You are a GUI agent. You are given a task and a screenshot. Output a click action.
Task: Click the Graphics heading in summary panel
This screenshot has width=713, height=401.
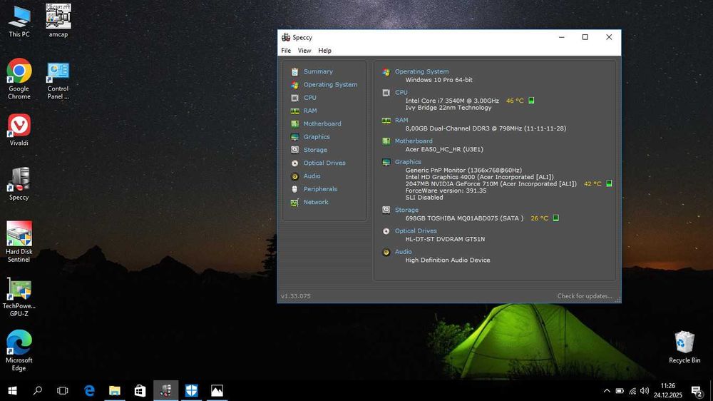coord(408,162)
